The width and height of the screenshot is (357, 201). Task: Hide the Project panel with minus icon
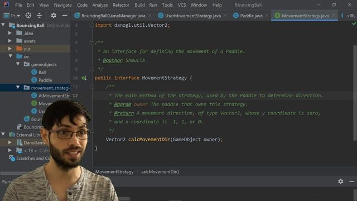pos(65,15)
